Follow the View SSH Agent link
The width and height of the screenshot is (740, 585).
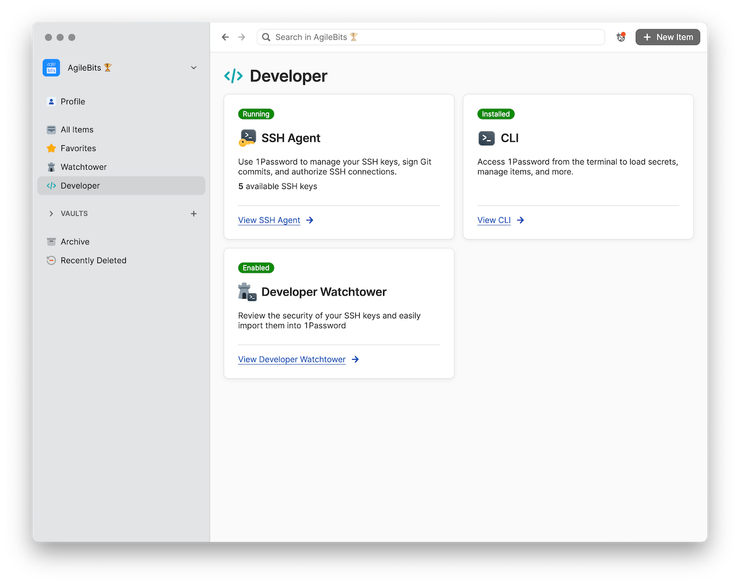point(269,220)
